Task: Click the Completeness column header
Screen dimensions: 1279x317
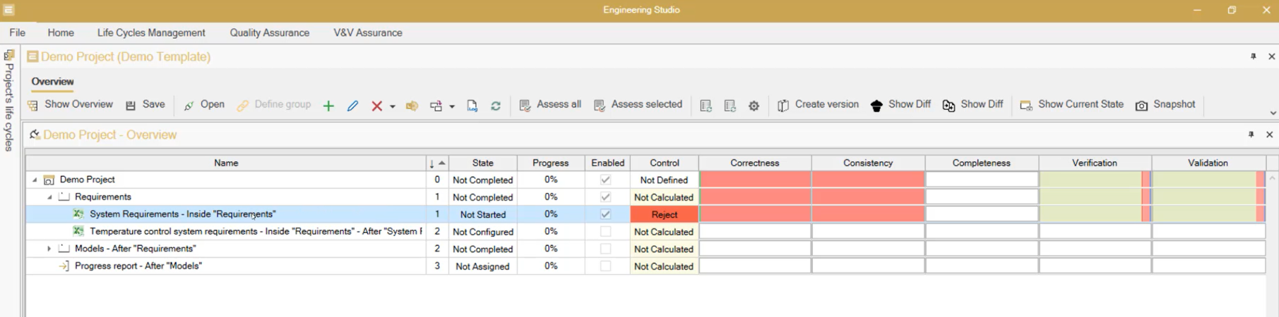Action: (x=982, y=163)
